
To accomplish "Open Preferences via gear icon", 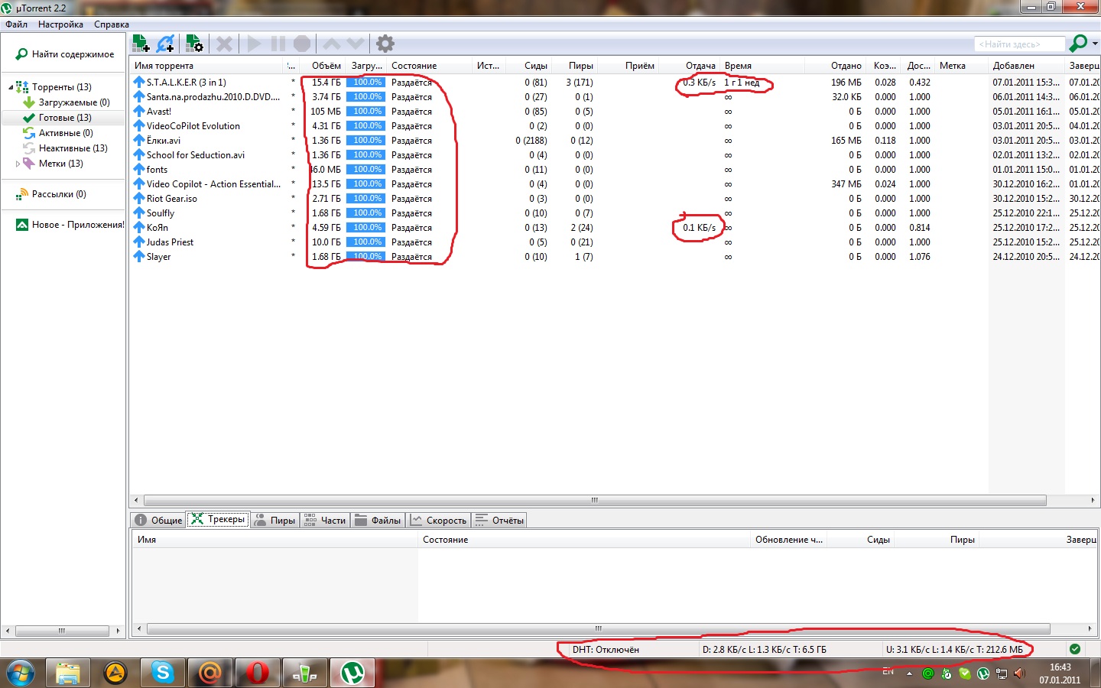I will pyautogui.click(x=385, y=44).
